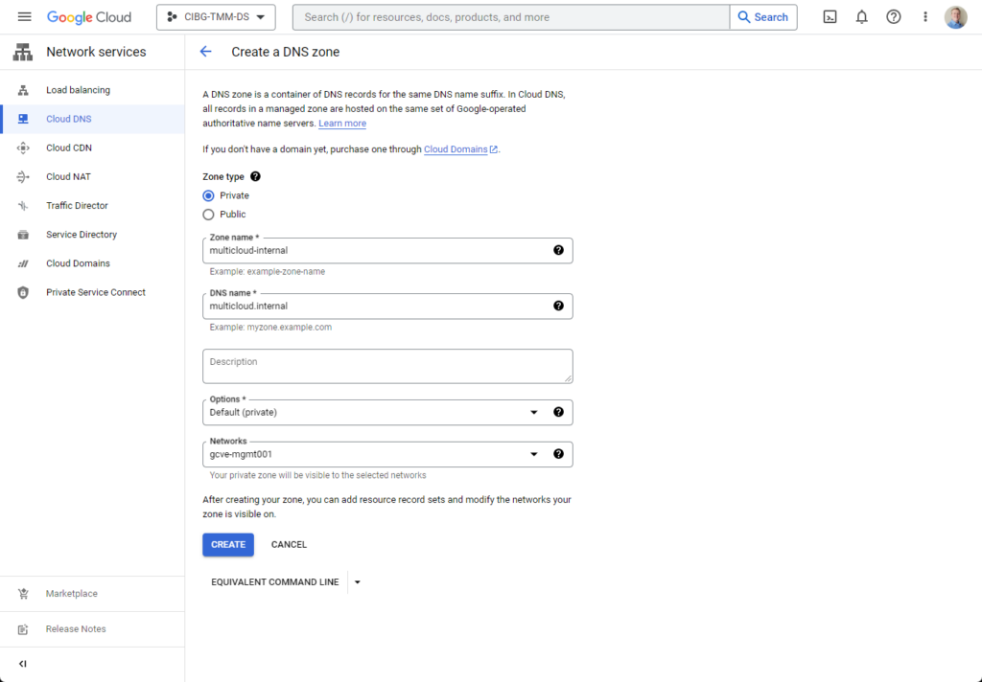Click the Description text area
The width and height of the screenshot is (982, 682).
point(387,366)
